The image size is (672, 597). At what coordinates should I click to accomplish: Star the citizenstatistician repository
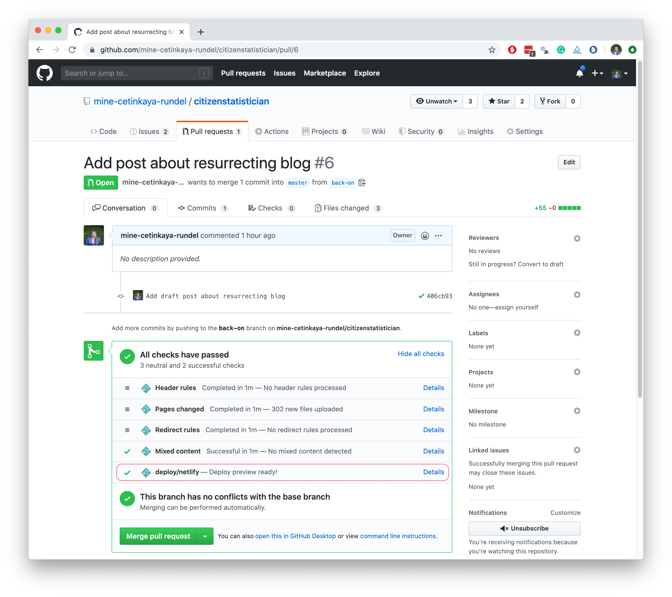tap(499, 101)
